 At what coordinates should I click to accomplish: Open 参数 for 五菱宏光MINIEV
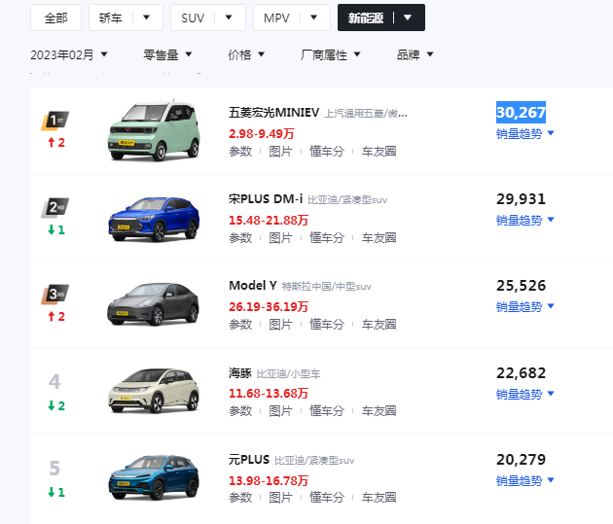(240, 151)
